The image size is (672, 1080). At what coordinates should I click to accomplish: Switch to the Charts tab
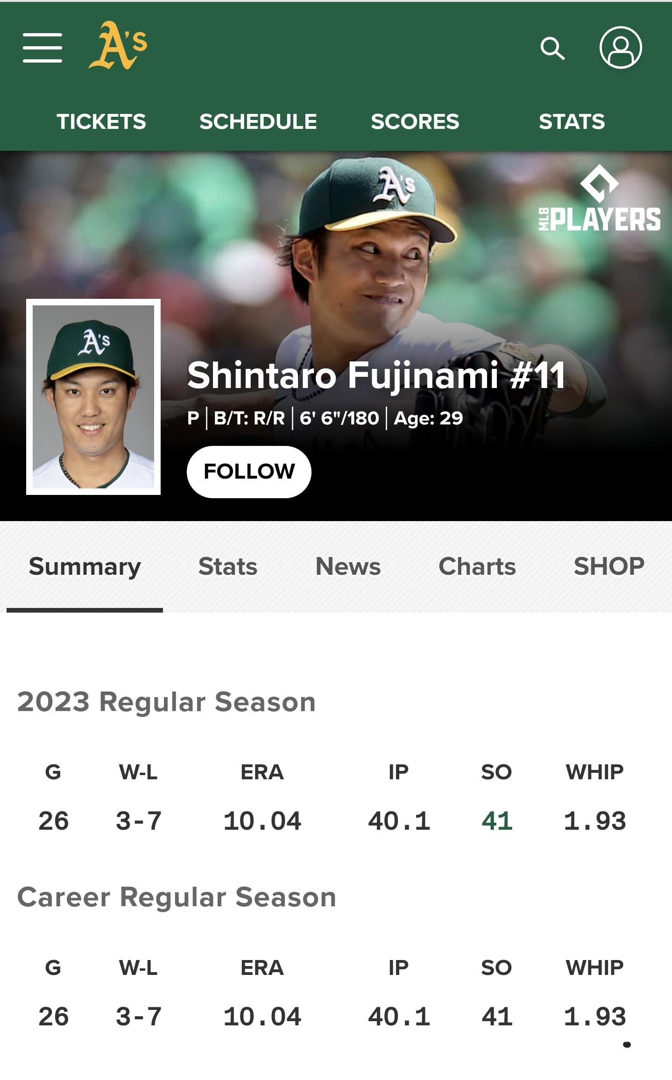477,567
